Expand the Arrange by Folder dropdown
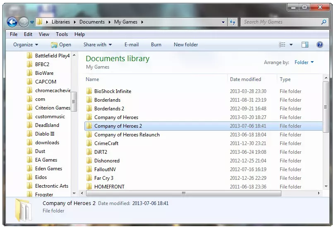This screenshot has height=229, width=336. tap(304, 62)
